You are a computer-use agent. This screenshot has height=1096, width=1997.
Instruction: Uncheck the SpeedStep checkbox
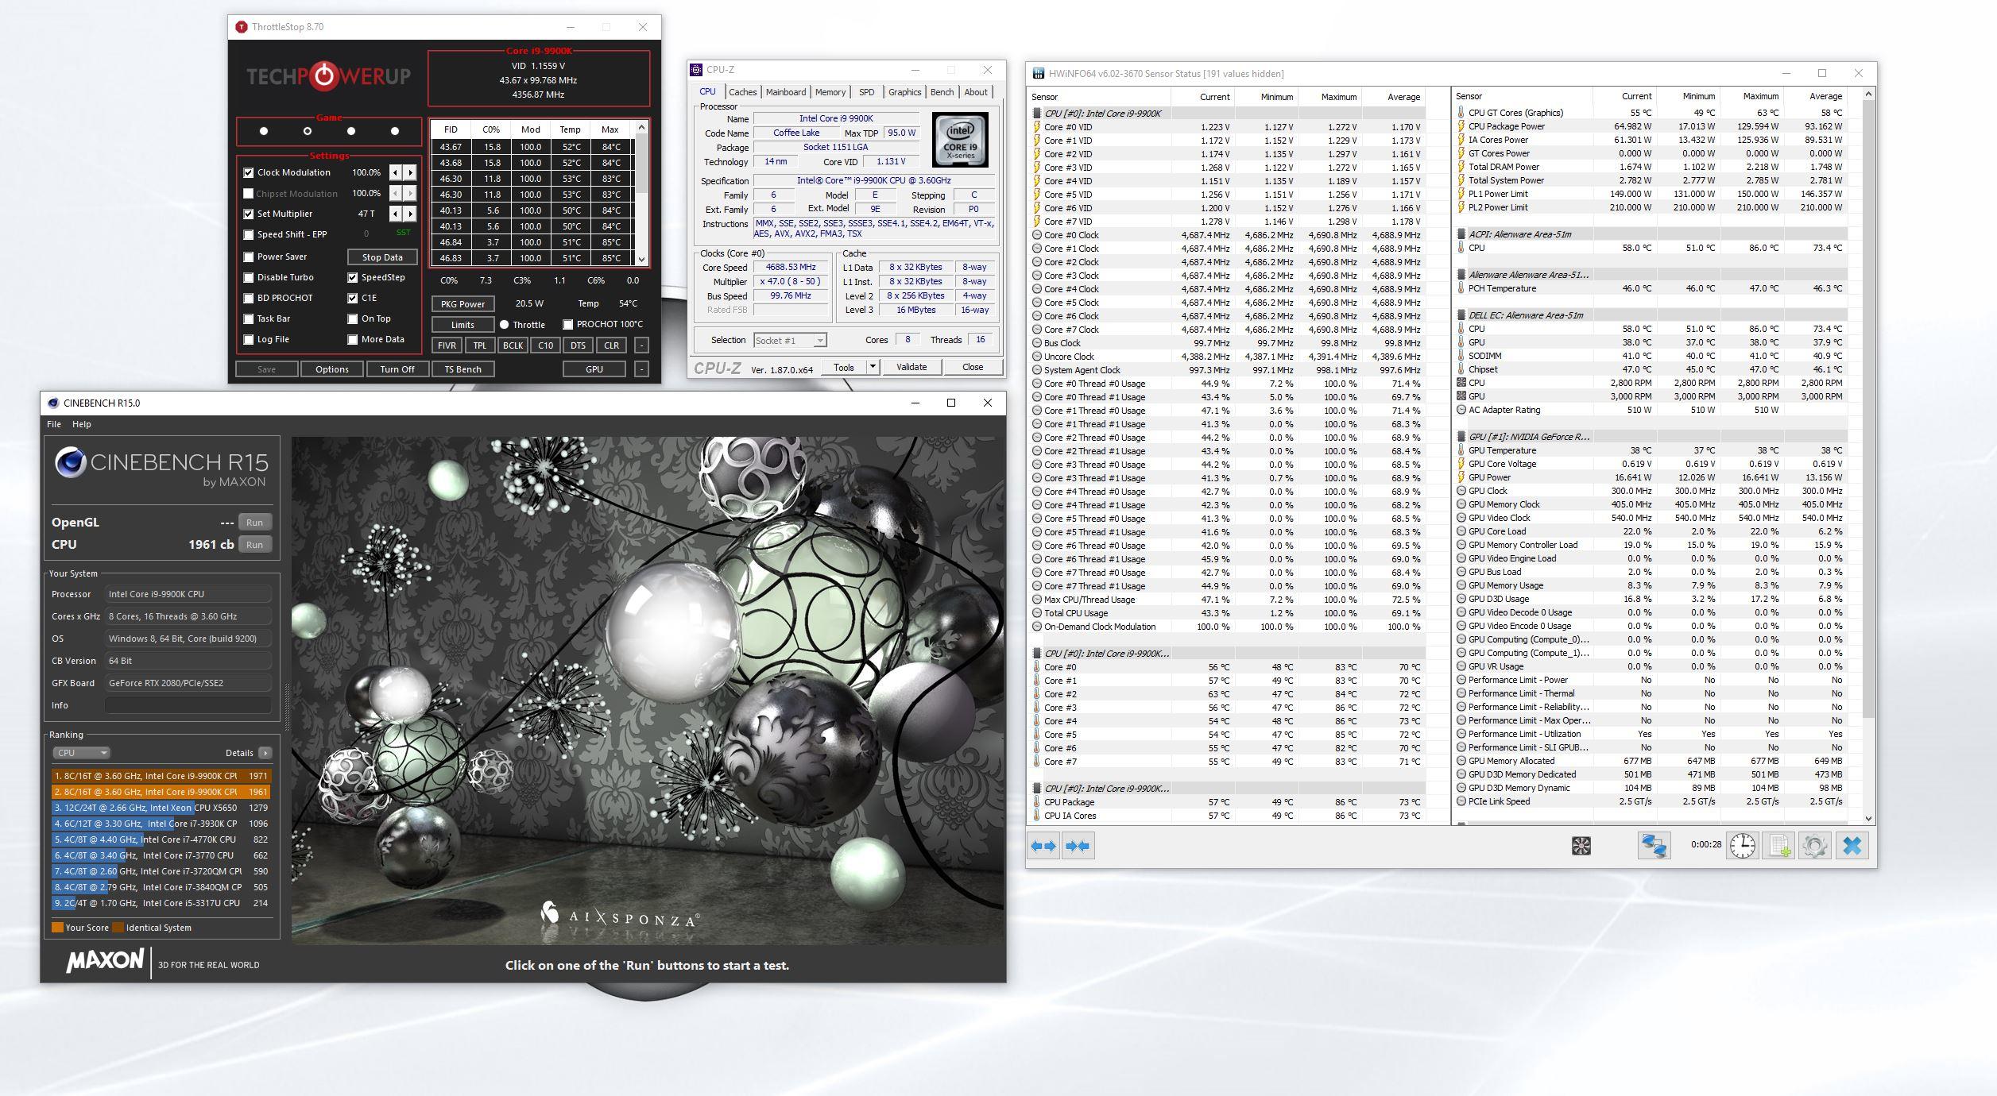coord(352,277)
